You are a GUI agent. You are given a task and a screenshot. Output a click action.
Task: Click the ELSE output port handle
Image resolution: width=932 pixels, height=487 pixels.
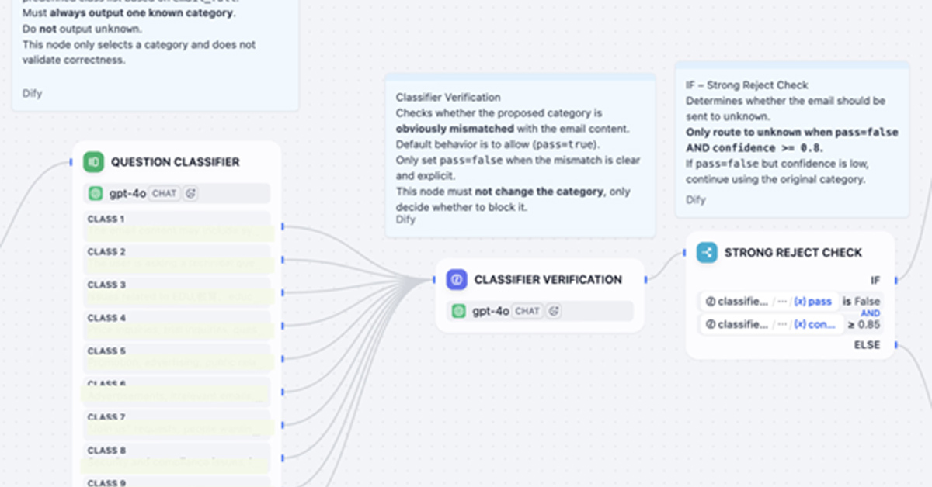pos(895,344)
